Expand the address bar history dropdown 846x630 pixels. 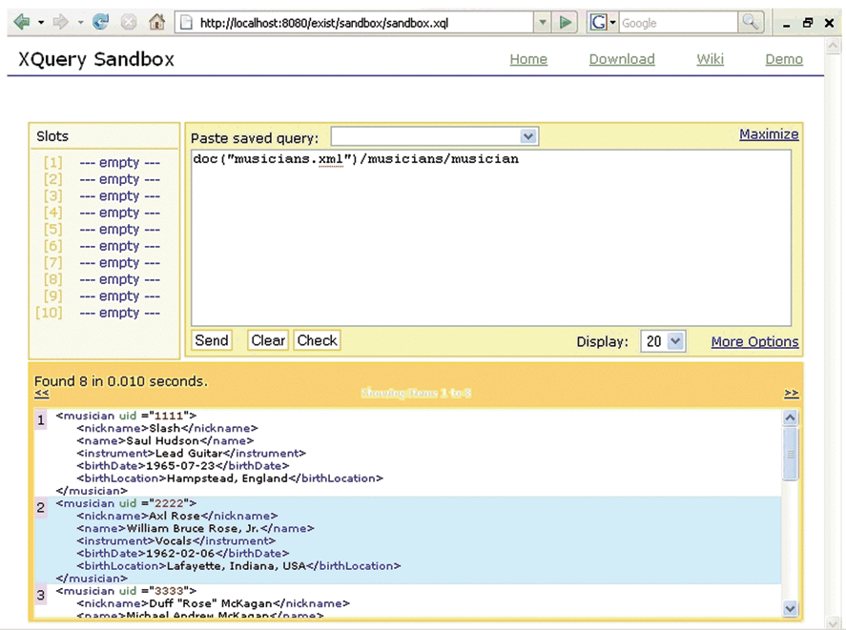542,22
